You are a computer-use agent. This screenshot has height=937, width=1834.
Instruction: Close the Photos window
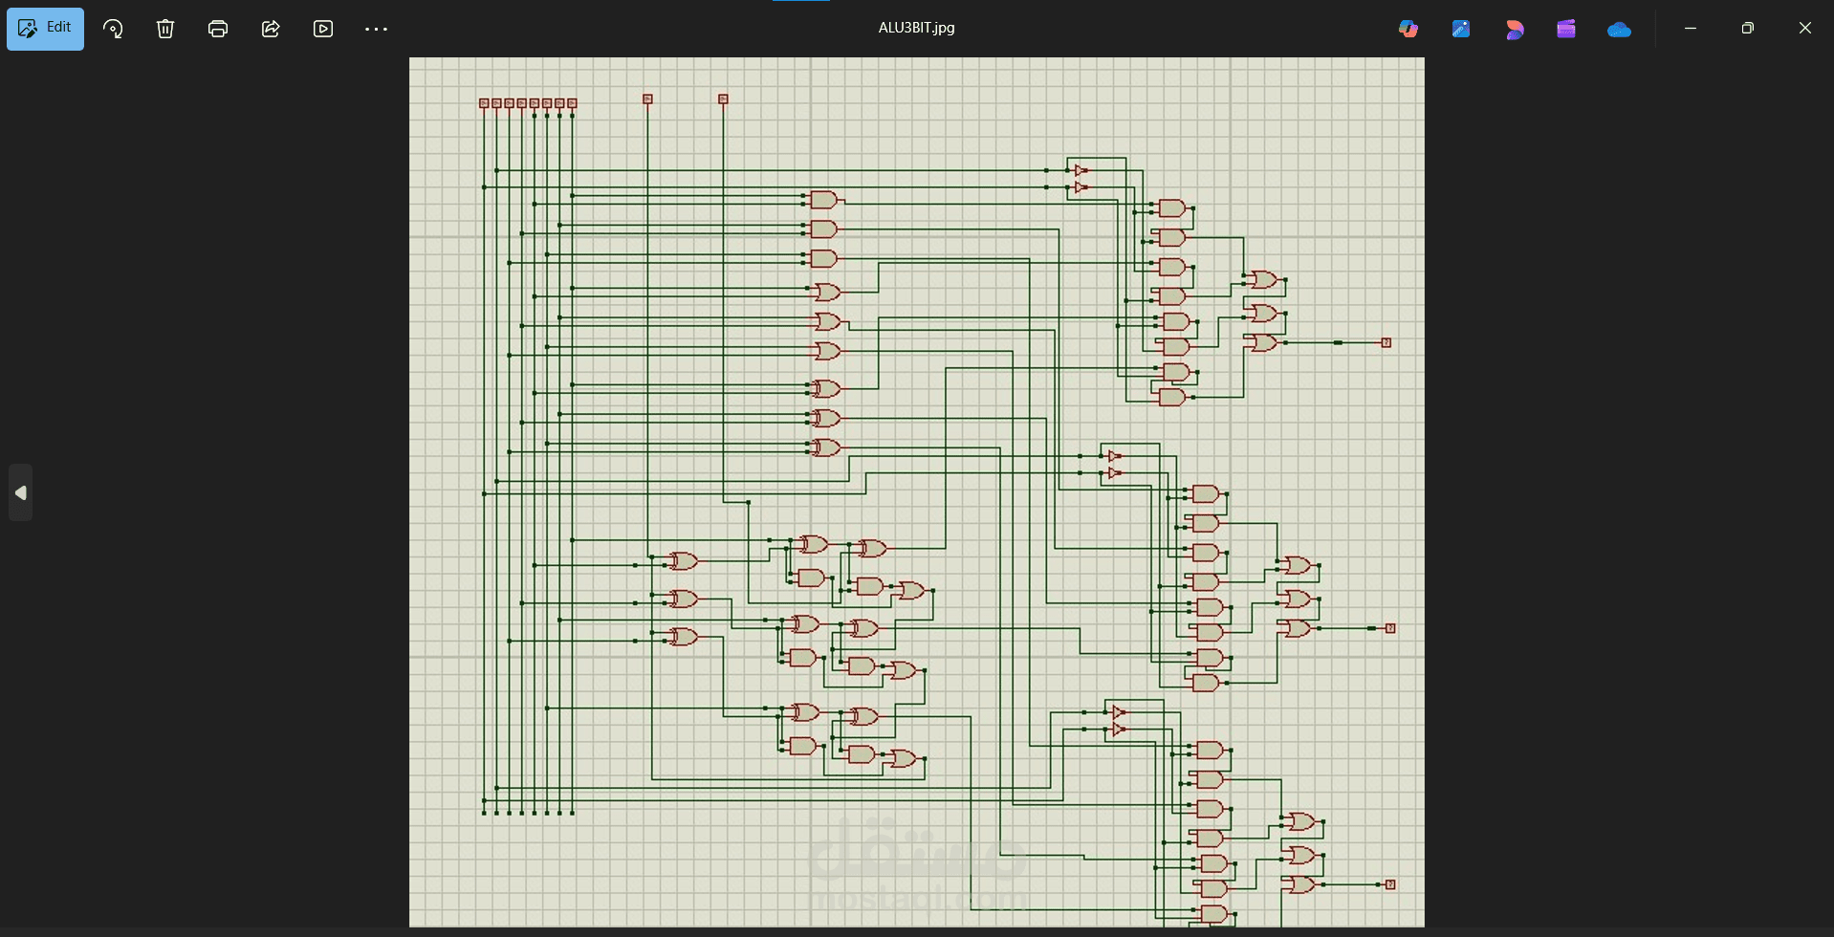[x=1805, y=28]
